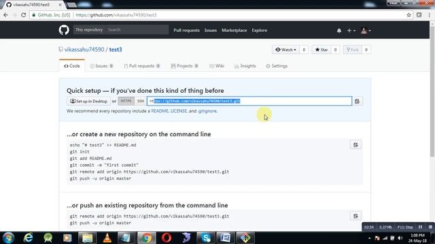This screenshot has height=244, width=435.
Task: Open the vikassahu74590 profile link
Action: (84, 49)
